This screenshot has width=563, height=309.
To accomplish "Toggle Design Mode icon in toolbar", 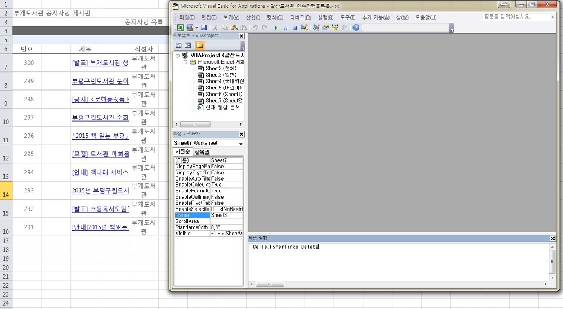I will coord(305,28).
